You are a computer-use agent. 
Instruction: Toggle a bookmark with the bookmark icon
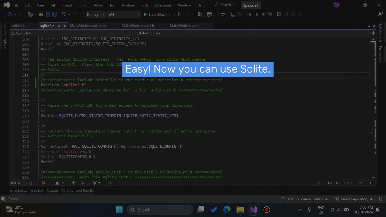279,14
